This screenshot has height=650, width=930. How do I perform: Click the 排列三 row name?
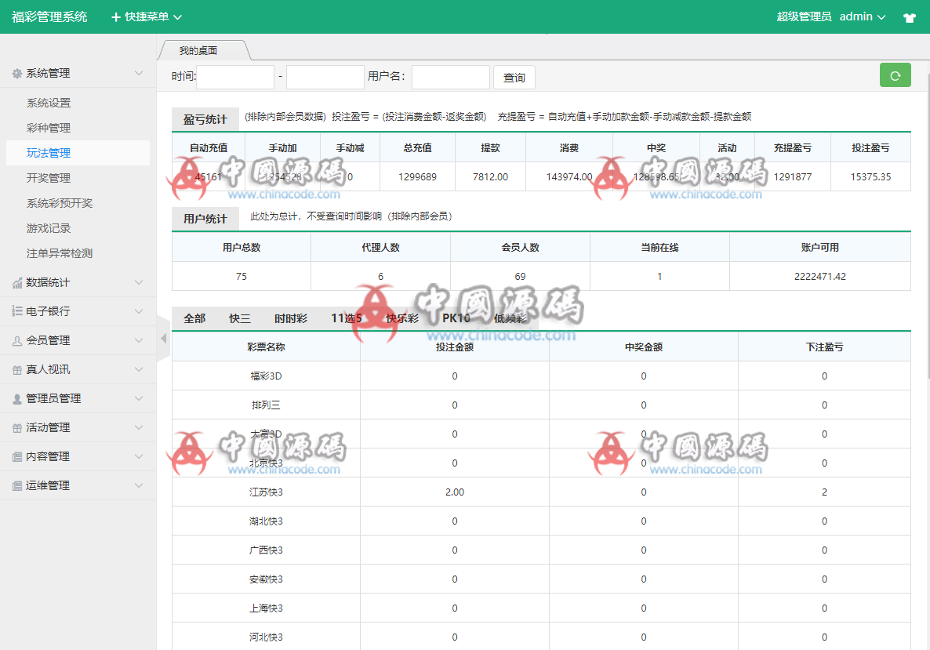coord(266,405)
